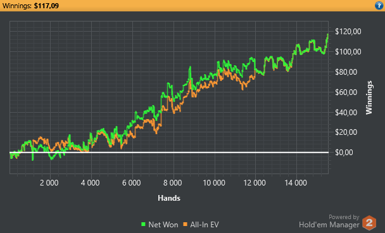Image resolution: width=385 pixels, height=233 pixels.
Task: Click the 2 000 hands axis label
Action: [49, 183]
